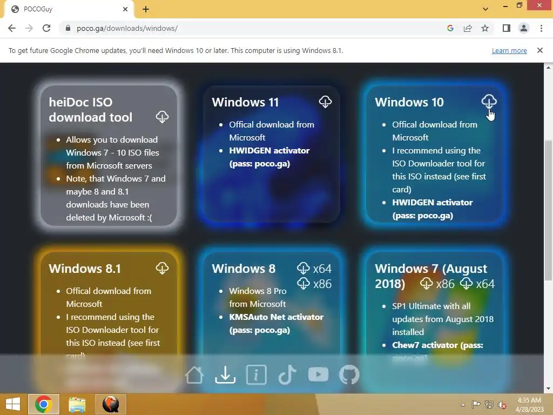Open HWIDGEN activator link in Windows 11 card

[269, 157]
